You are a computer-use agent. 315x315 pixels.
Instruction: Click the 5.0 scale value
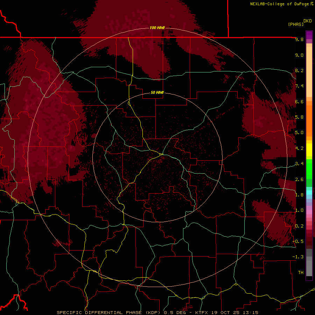[299, 133]
